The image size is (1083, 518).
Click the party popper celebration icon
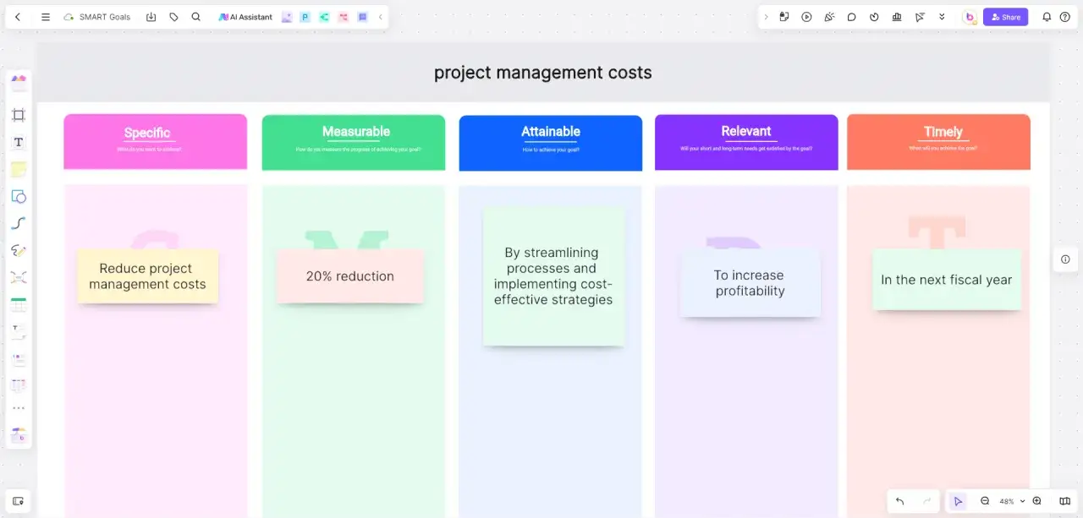pyautogui.click(x=829, y=17)
